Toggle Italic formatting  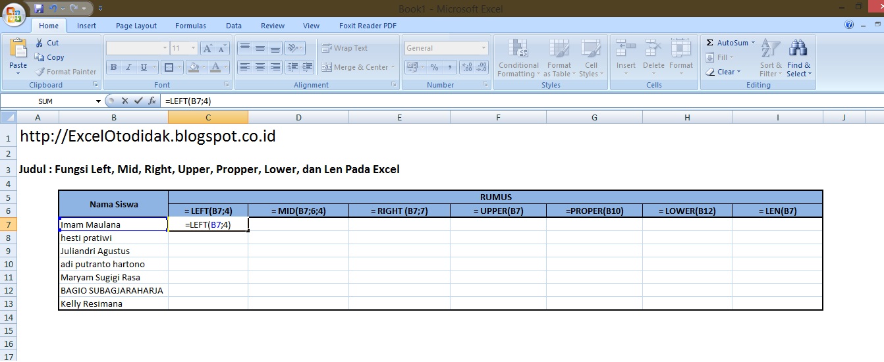(x=128, y=67)
